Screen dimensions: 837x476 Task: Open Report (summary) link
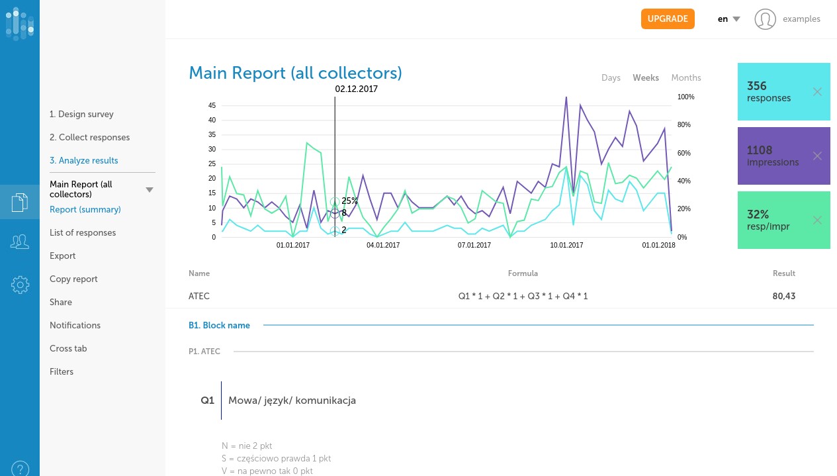85,210
